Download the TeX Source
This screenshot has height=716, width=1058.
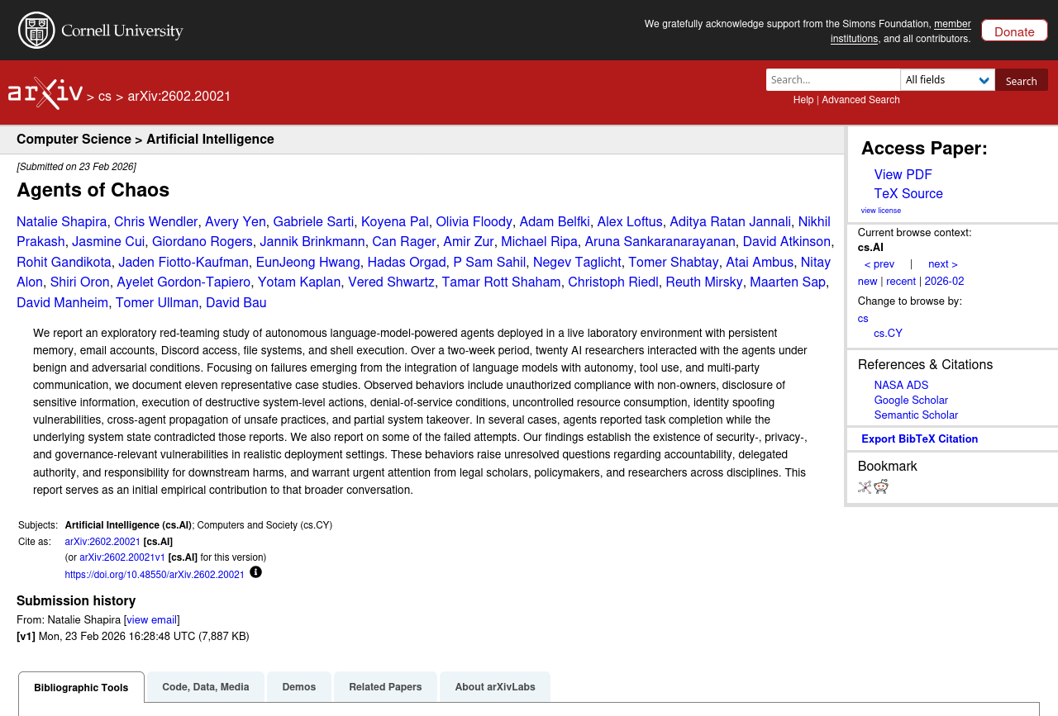pos(908,194)
